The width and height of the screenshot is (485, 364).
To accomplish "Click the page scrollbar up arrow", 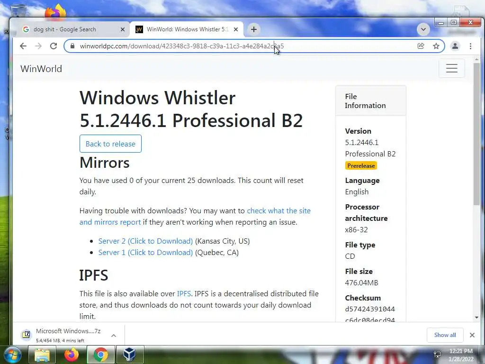I will coord(476,59).
